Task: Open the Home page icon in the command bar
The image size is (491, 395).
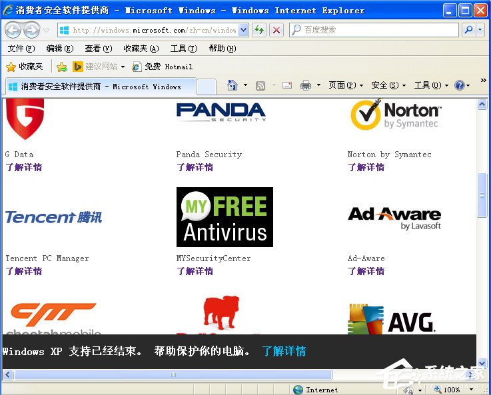Action: (233, 85)
